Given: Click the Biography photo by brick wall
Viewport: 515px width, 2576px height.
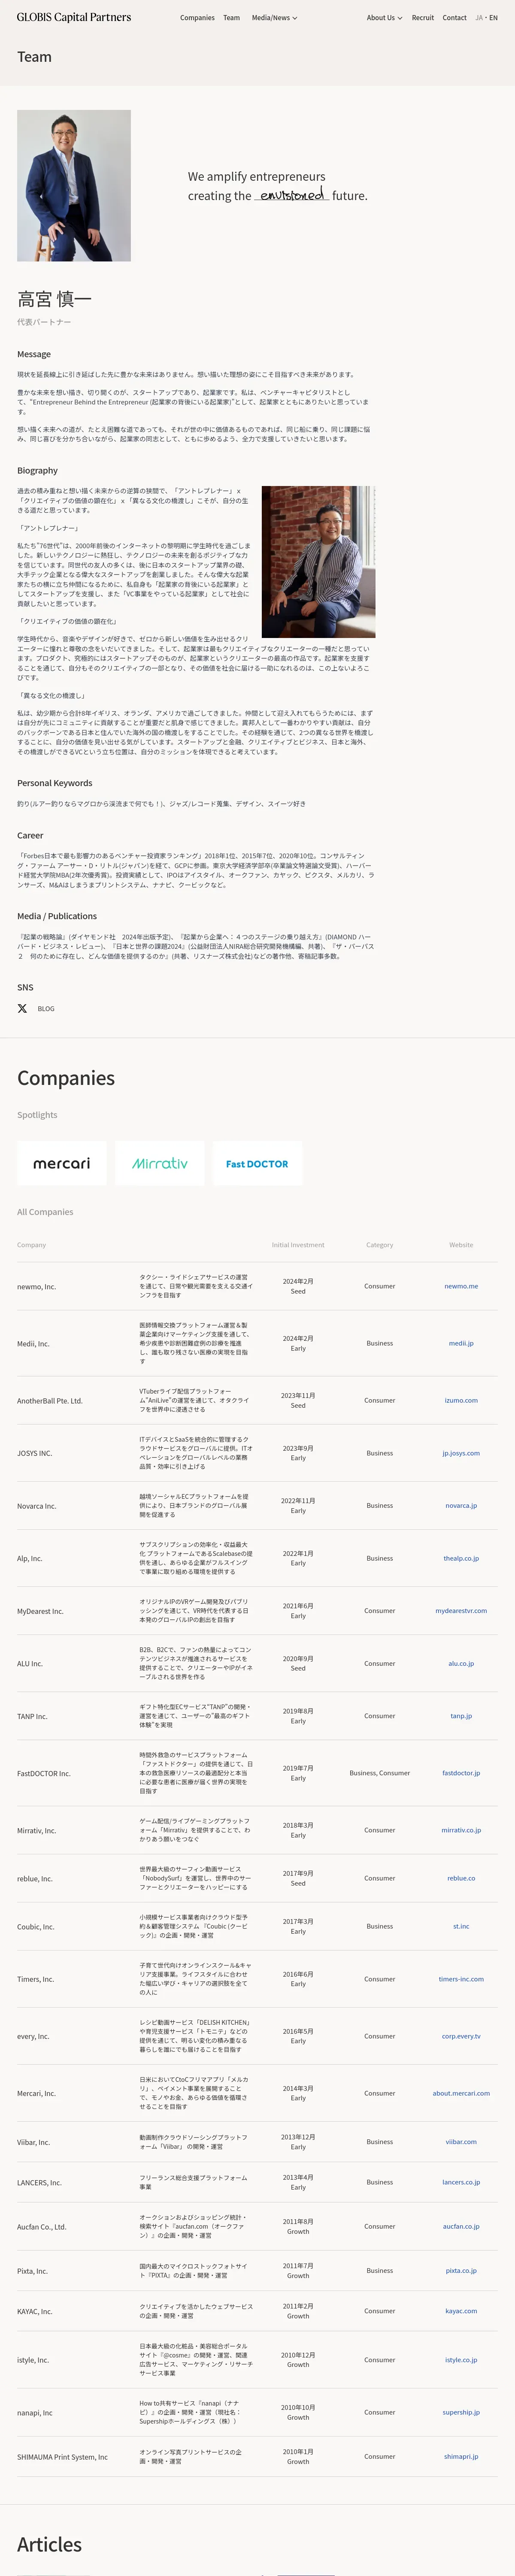Looking at the screenshot, I should coord(318,562).
